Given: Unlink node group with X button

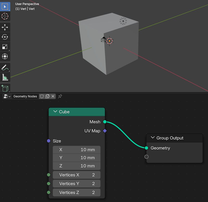Looking at the screenshot, I should 53,96.
